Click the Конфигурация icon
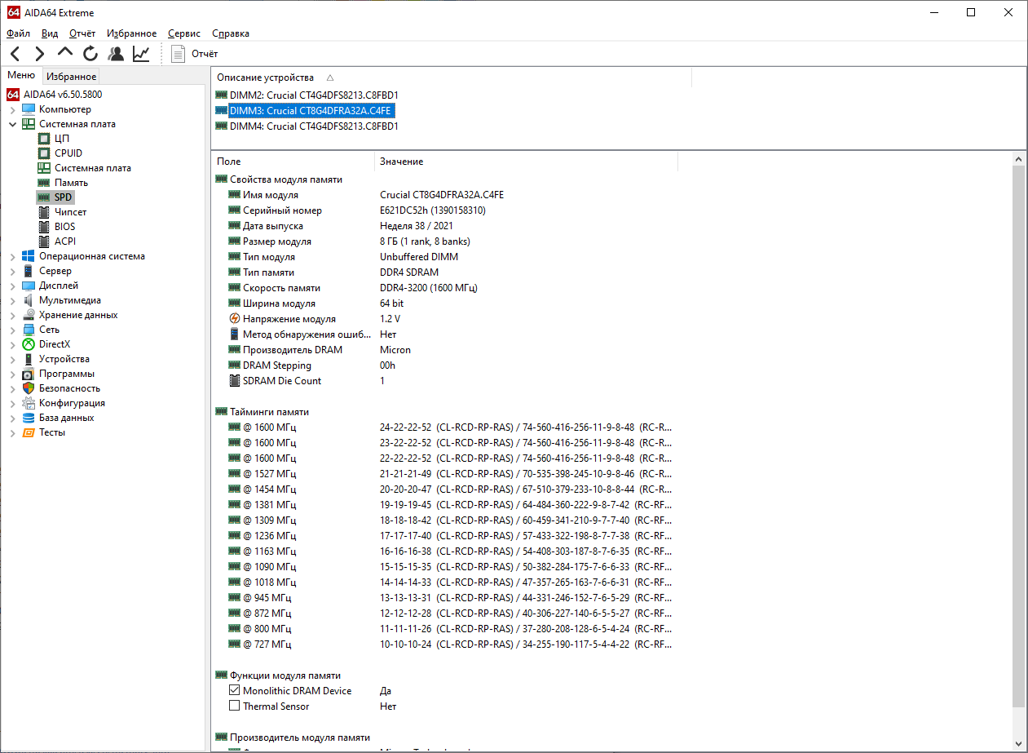The width and height of the screenshot is (1028, 753). (29, 403)
